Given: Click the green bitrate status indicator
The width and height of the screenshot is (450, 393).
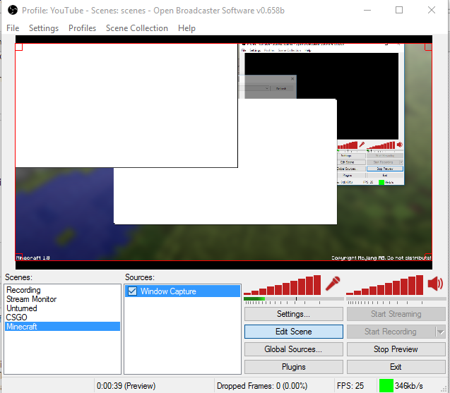Looking at the screenshot, I should coord(386,386).
